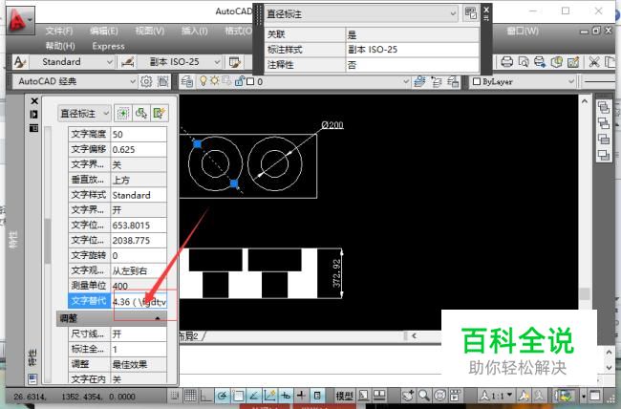The image size is (621, 409).
Task: Click the Zoom magnifier in the status bar
Action: (424, 396)
